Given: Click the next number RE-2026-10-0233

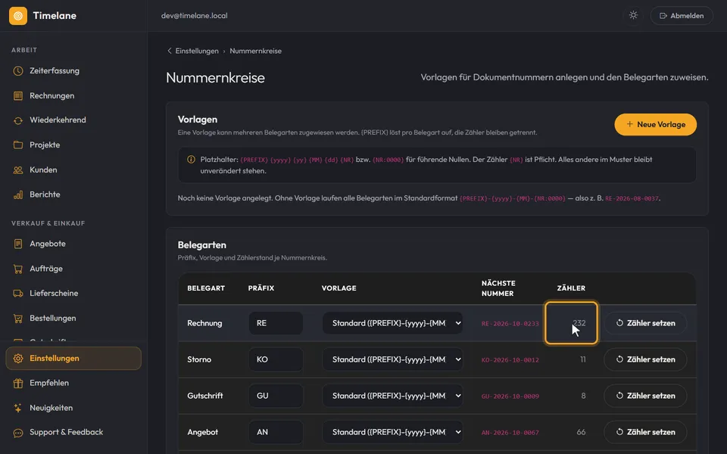Looking at the screenshot, I should pos(510,324).
